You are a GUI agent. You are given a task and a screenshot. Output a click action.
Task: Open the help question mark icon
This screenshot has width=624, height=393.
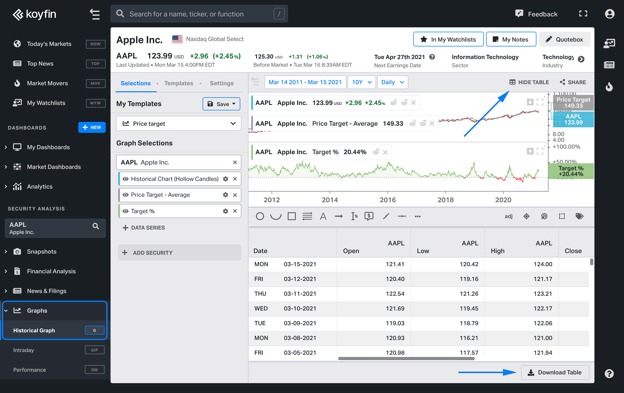click(609, 373)
